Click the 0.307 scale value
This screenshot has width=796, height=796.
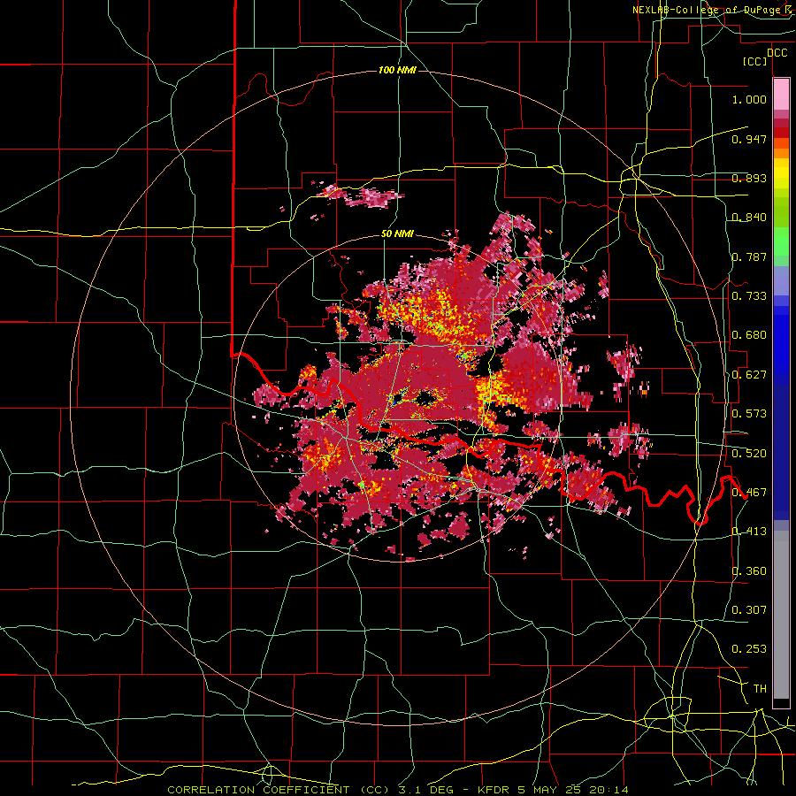coord(749,610)
